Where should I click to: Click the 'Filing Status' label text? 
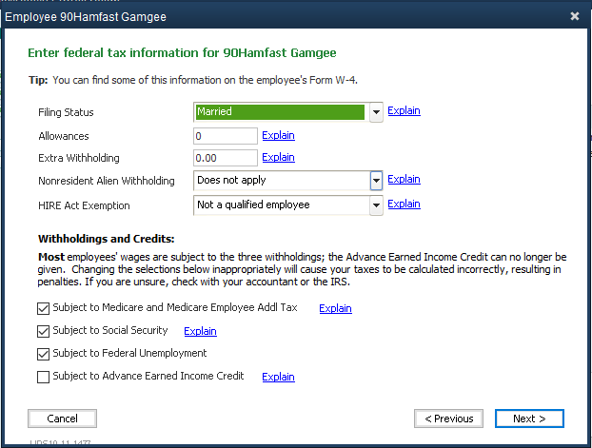pos(66,112)
